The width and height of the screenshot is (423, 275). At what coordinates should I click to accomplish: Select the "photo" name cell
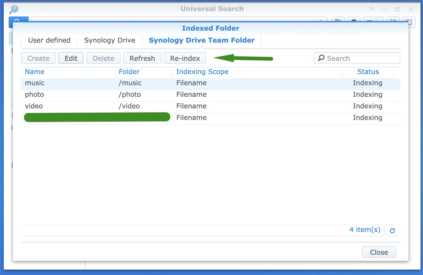coord(34,94)
